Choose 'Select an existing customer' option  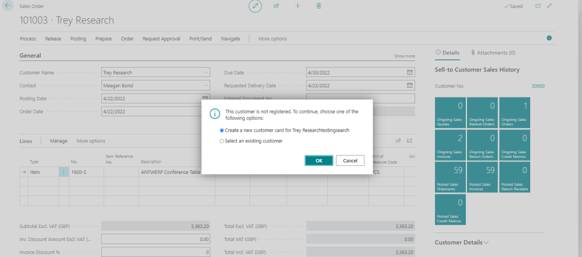[x=222, y=141]
